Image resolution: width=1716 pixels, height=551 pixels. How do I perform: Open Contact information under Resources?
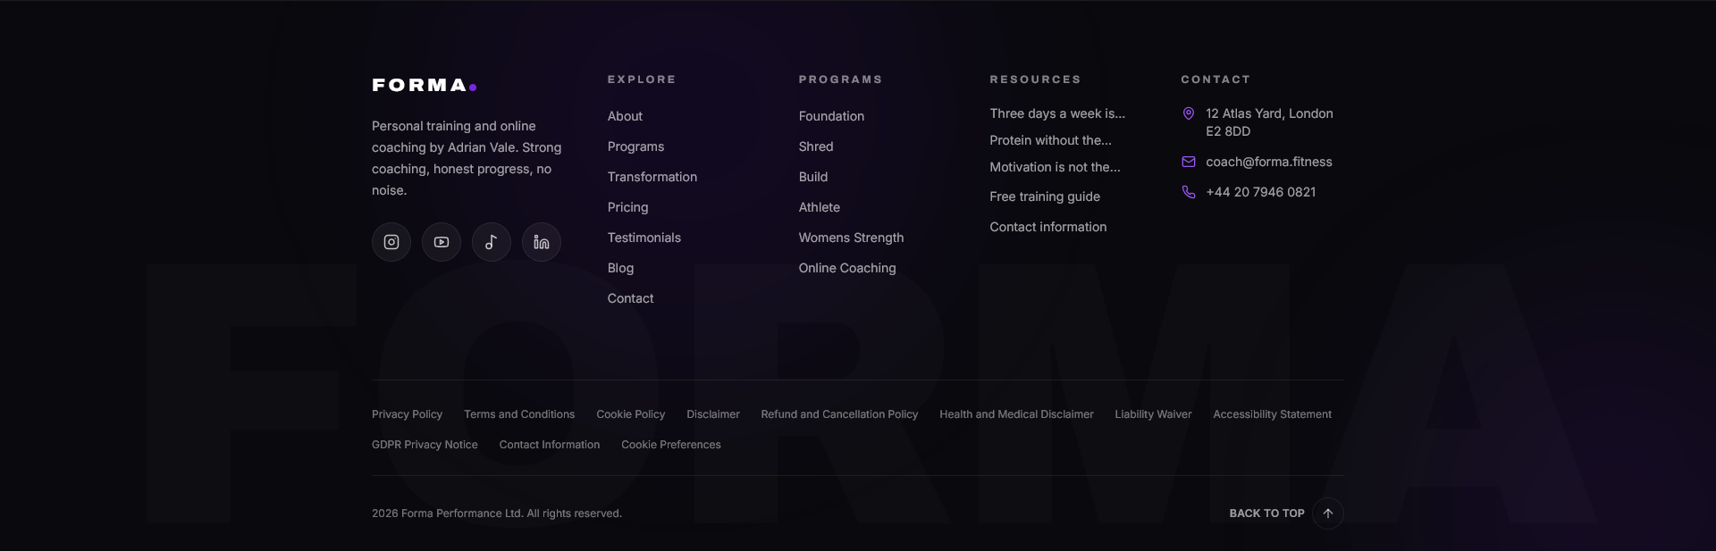tap(1047, 227)
